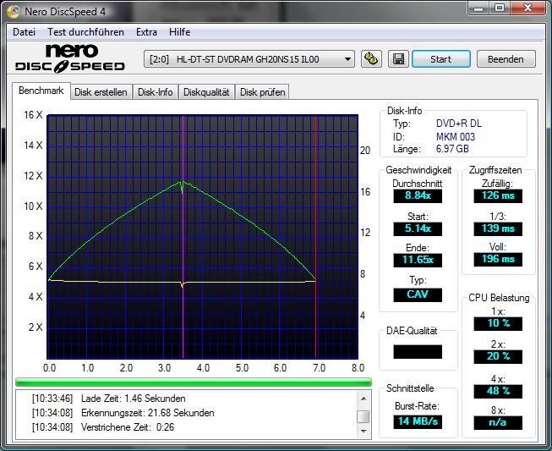Click the Beenden button

[x=506, y=59]
